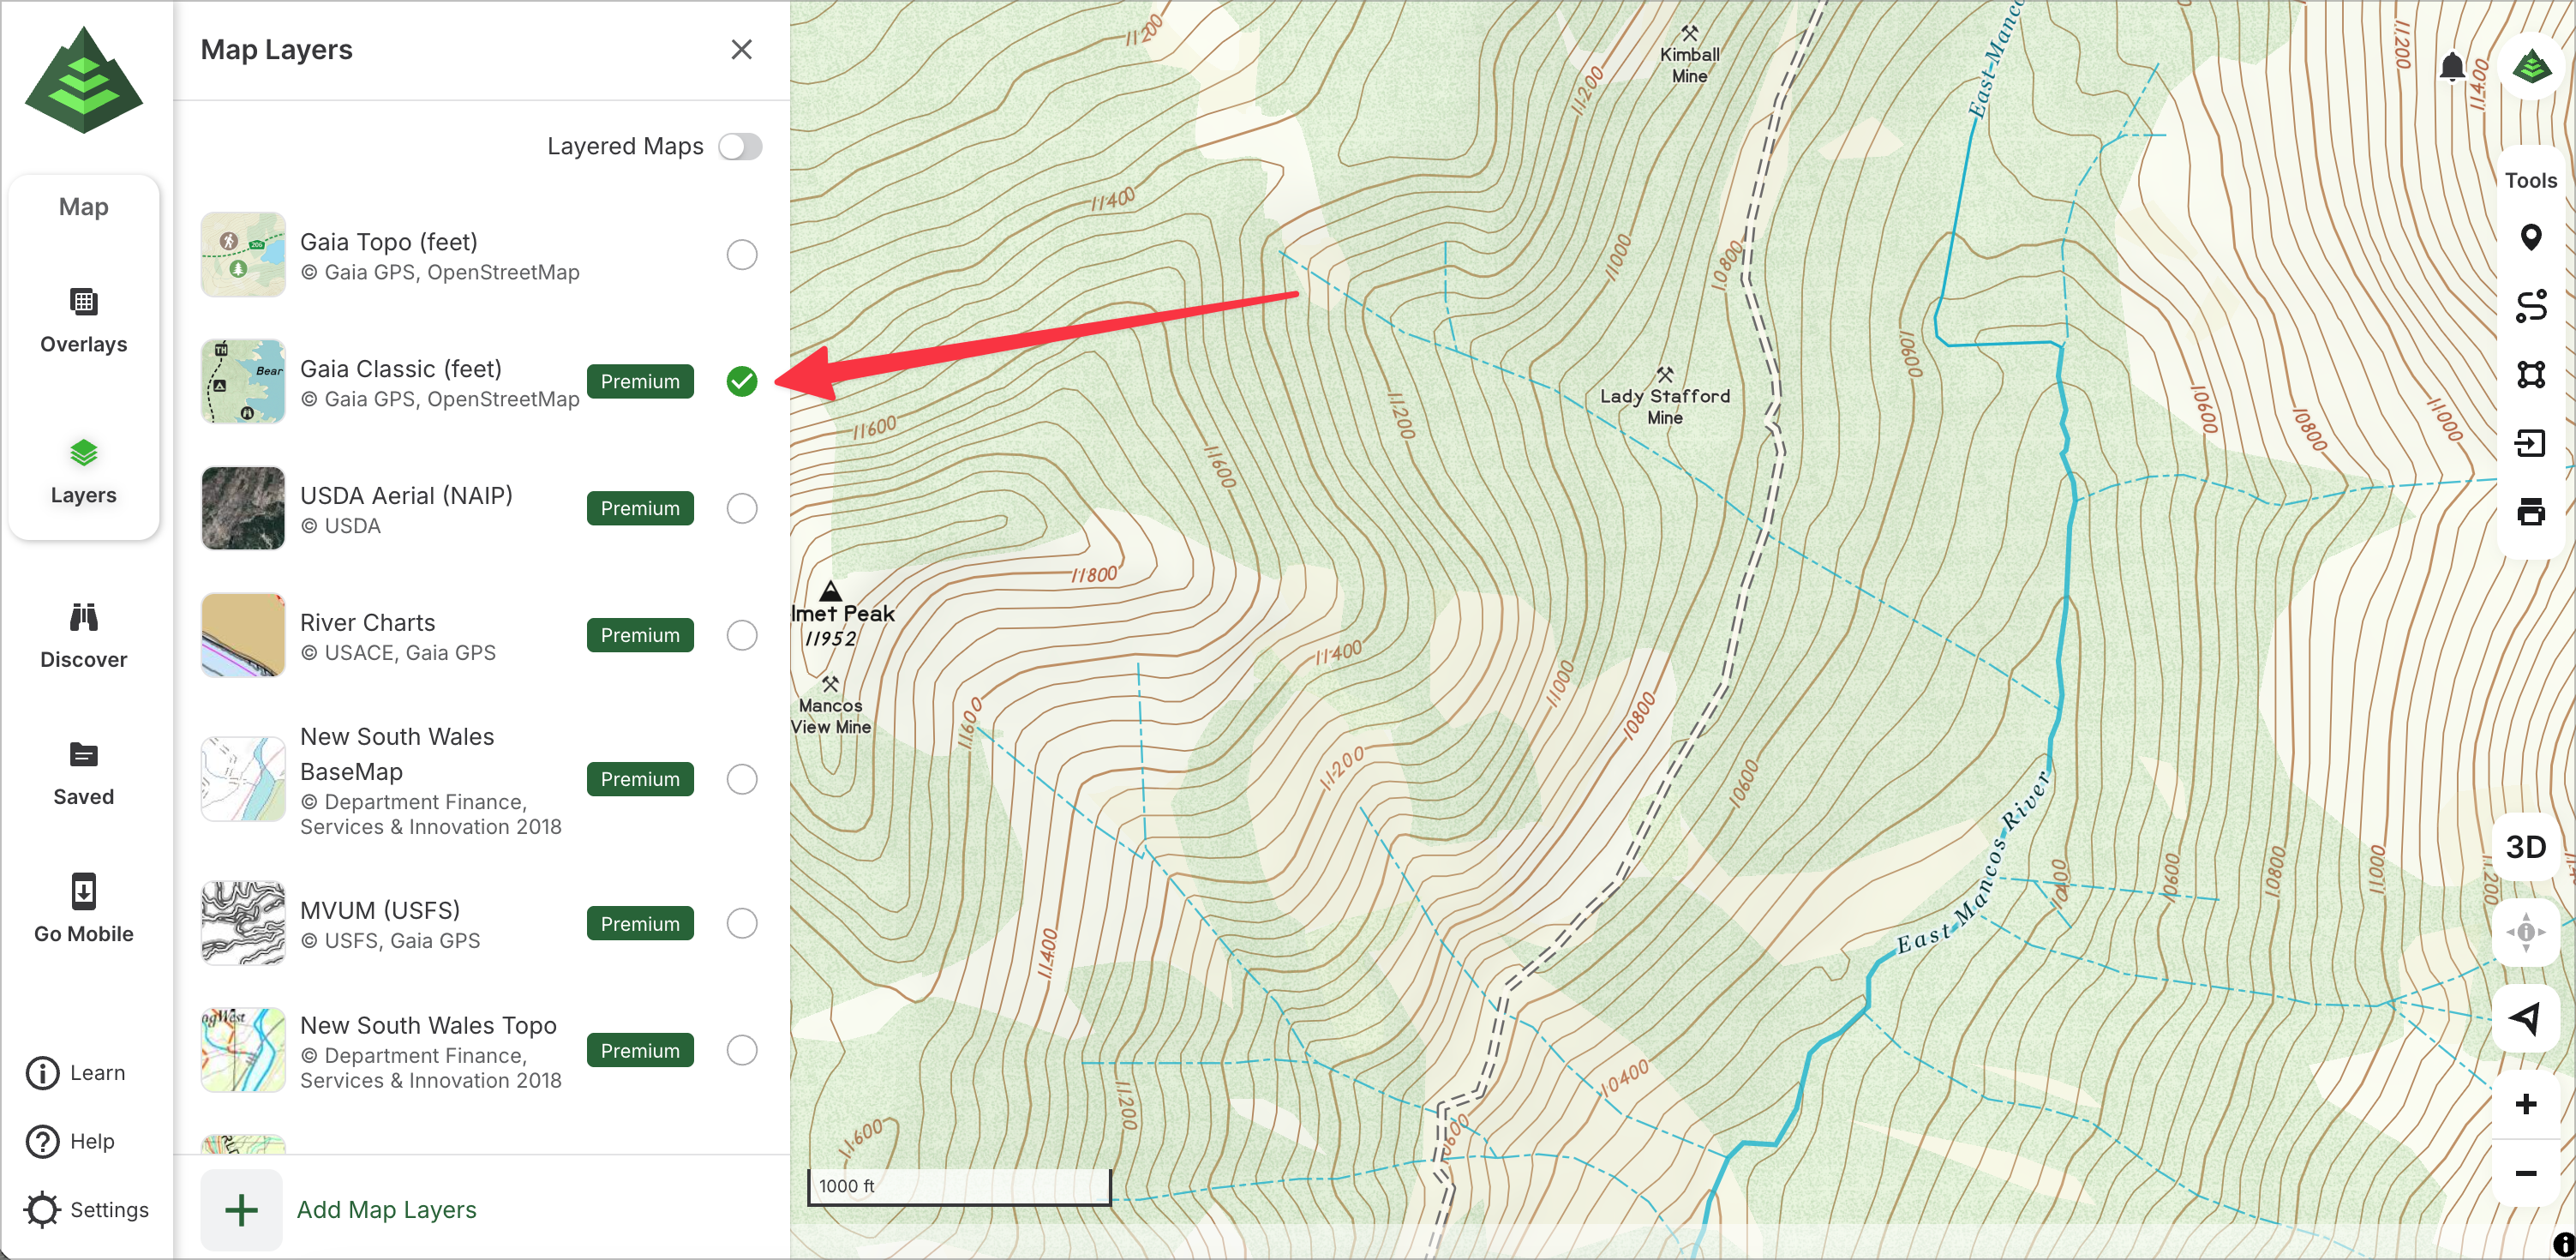
Task: Select the Gaia Topo (feet) radio button
Action: pyautogui.click(x=741, y=255)
